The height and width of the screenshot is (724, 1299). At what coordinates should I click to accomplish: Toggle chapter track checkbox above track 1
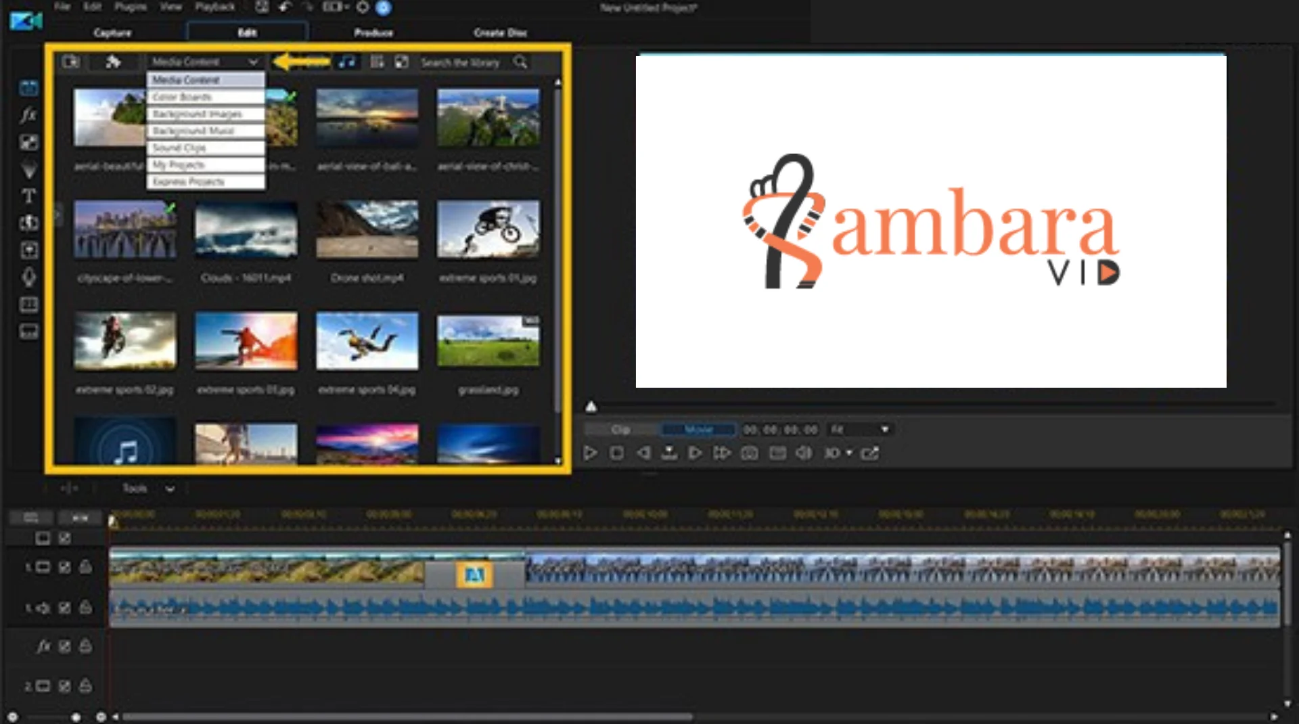point(64,538)
